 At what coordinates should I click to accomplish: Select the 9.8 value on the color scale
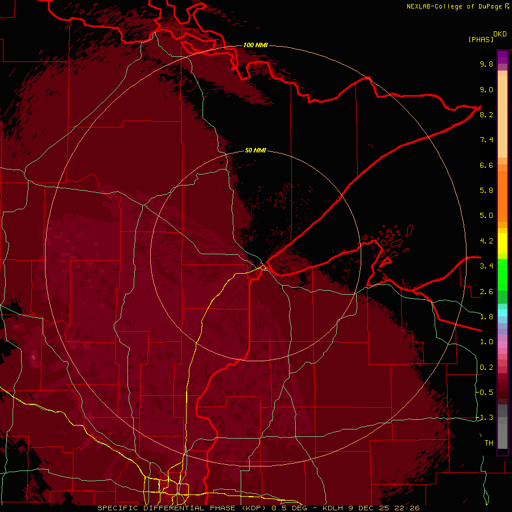click(x=486, y=64)
